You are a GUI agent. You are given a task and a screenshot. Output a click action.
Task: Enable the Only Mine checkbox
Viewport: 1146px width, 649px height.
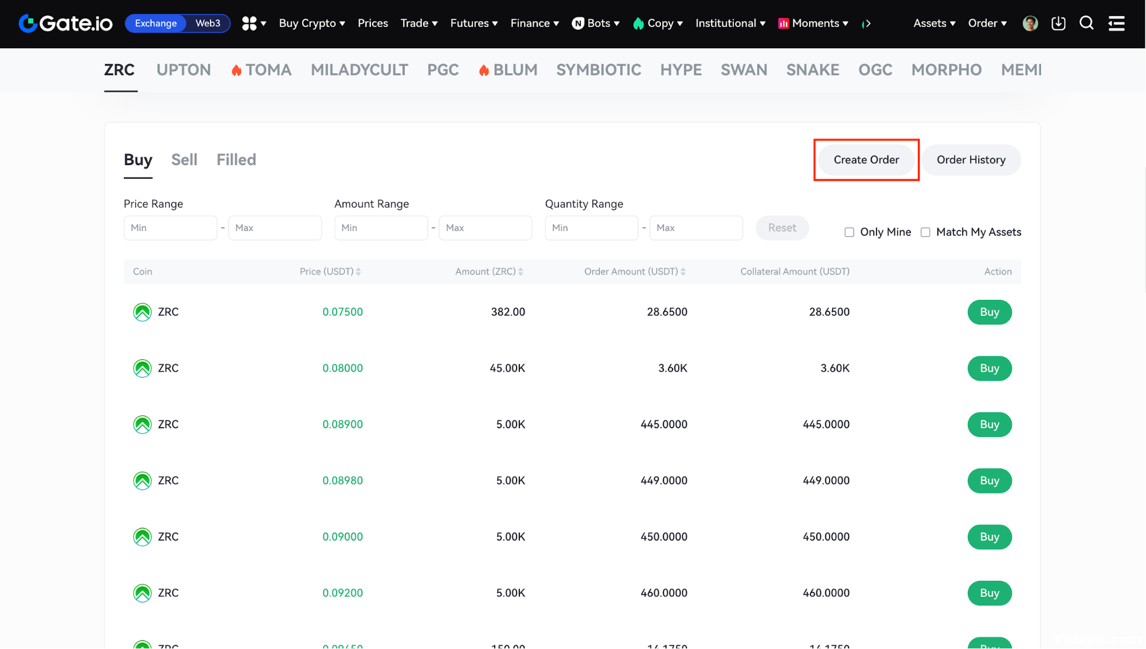849,232
